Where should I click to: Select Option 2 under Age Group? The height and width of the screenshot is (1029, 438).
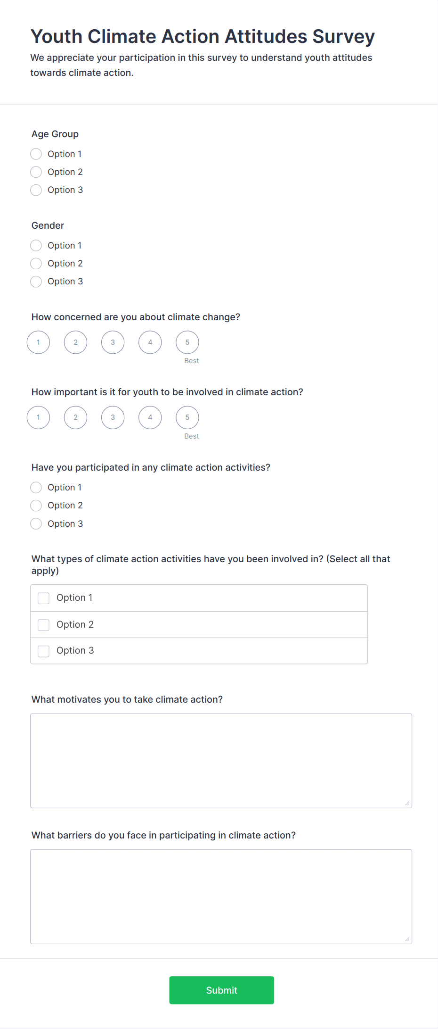(36, 172)
